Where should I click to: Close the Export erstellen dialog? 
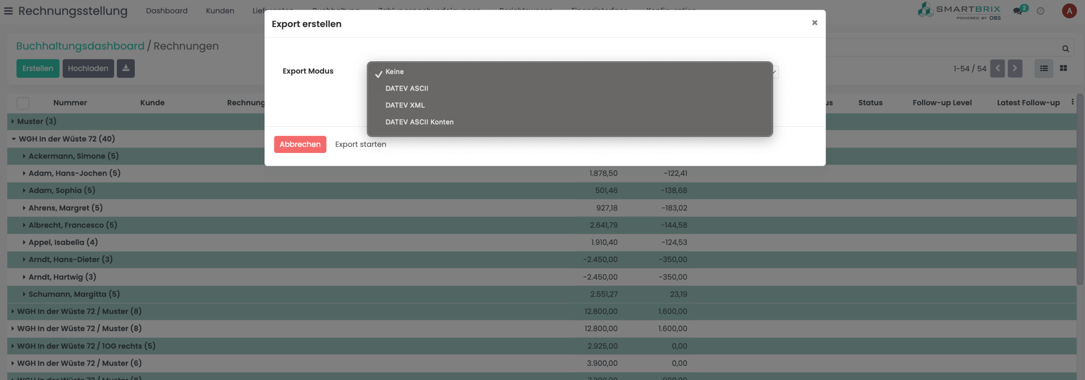coord(814,23)
